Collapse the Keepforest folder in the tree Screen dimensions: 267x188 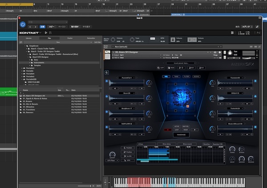(25, 46)
